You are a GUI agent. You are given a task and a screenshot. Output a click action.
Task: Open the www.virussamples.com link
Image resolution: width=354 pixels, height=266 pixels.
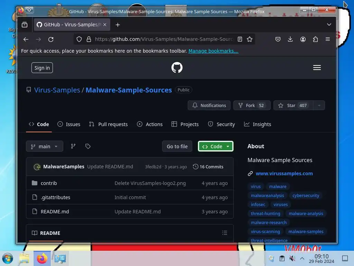[x=284, y=174]
